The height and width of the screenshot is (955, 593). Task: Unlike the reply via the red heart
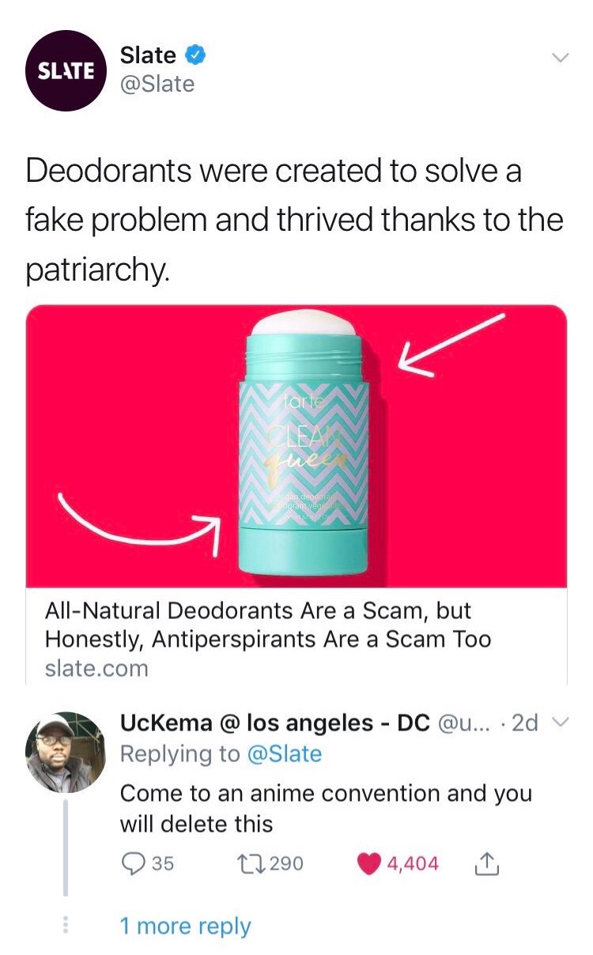point(369,863)
